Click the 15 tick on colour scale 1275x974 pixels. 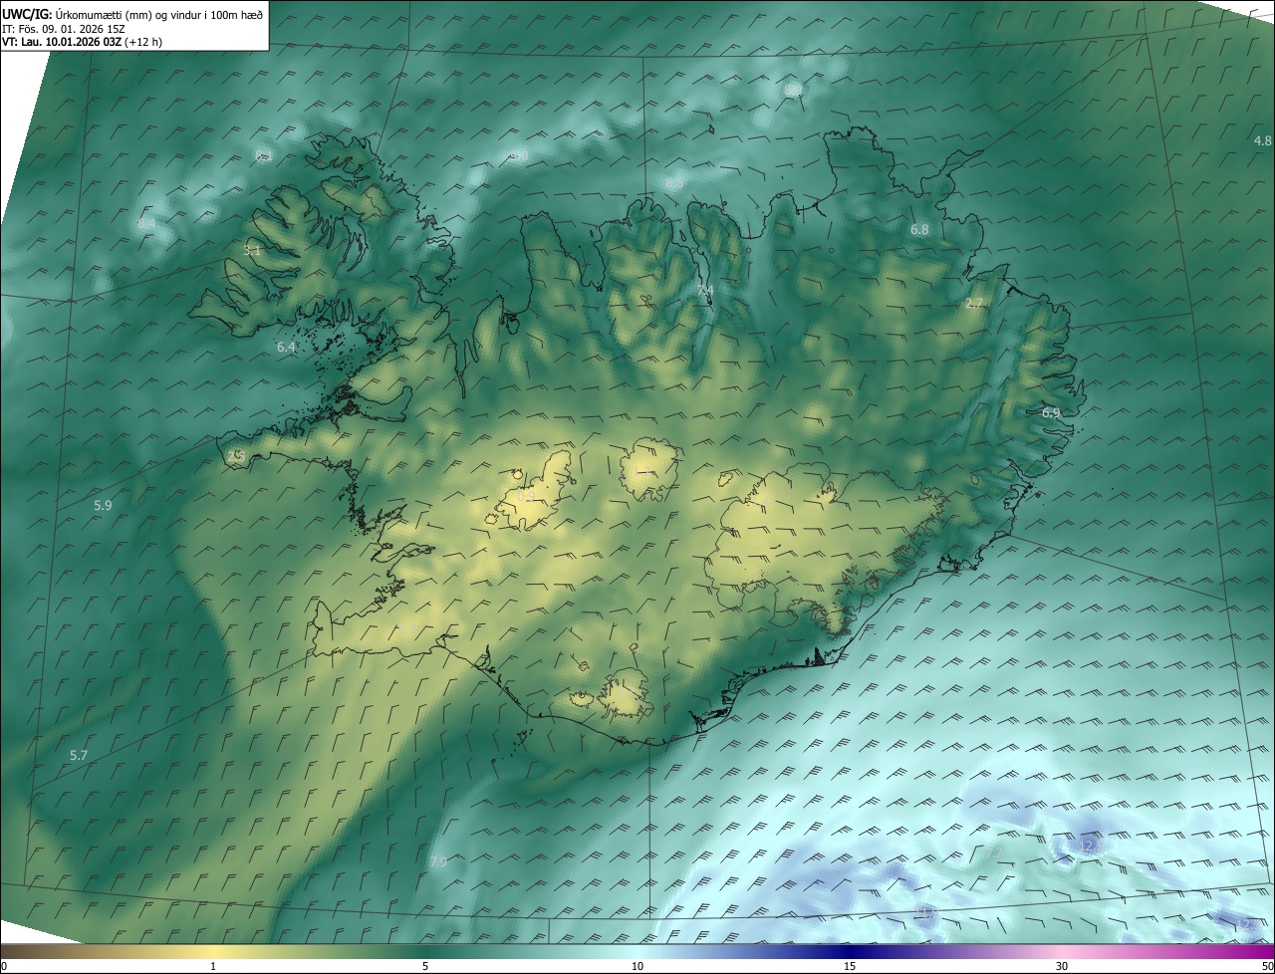tap(850, 966)
